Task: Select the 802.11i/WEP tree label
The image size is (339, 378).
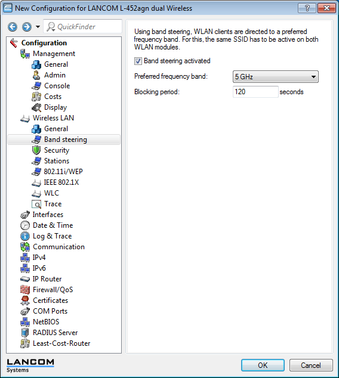Action: pyautogui.click(x=63, y=172)
